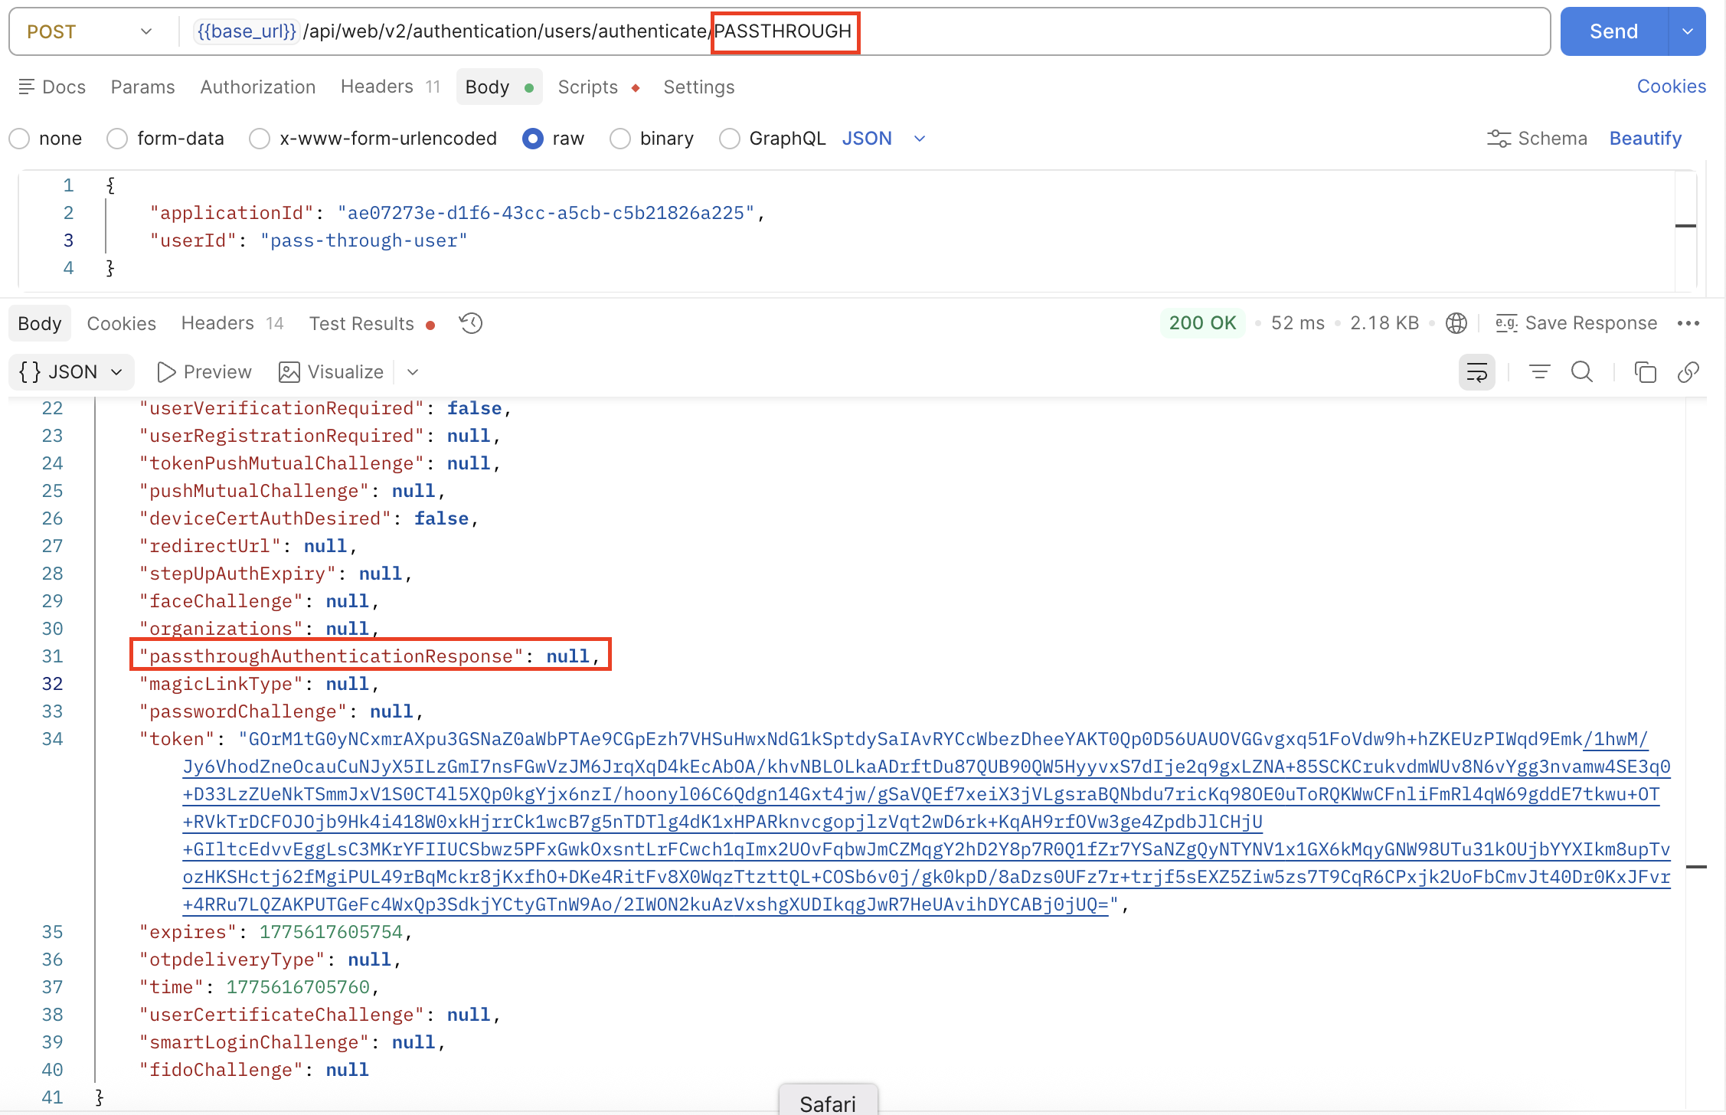Click the {{base_url}} variable in URL
This screenshot has height=1115, width=1726.
click(247, 31)
